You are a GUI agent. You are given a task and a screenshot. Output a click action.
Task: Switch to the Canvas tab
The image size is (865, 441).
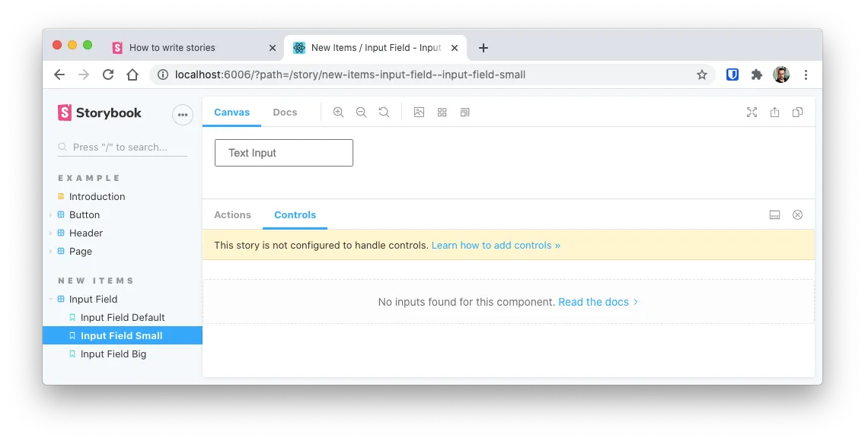click(x=231, y=113)
